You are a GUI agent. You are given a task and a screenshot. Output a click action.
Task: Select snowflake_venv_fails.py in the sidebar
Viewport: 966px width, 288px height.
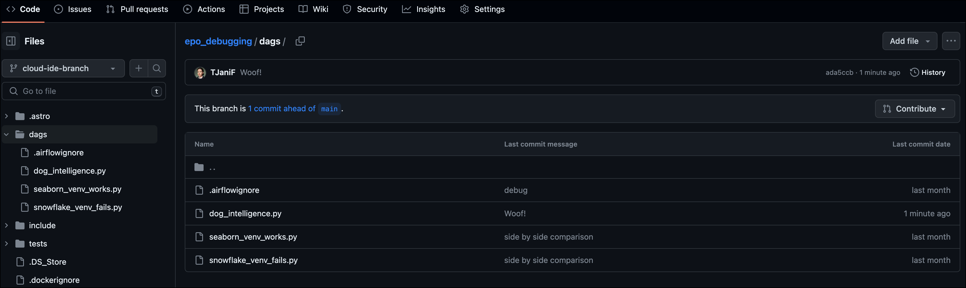[x=78, y=207]
